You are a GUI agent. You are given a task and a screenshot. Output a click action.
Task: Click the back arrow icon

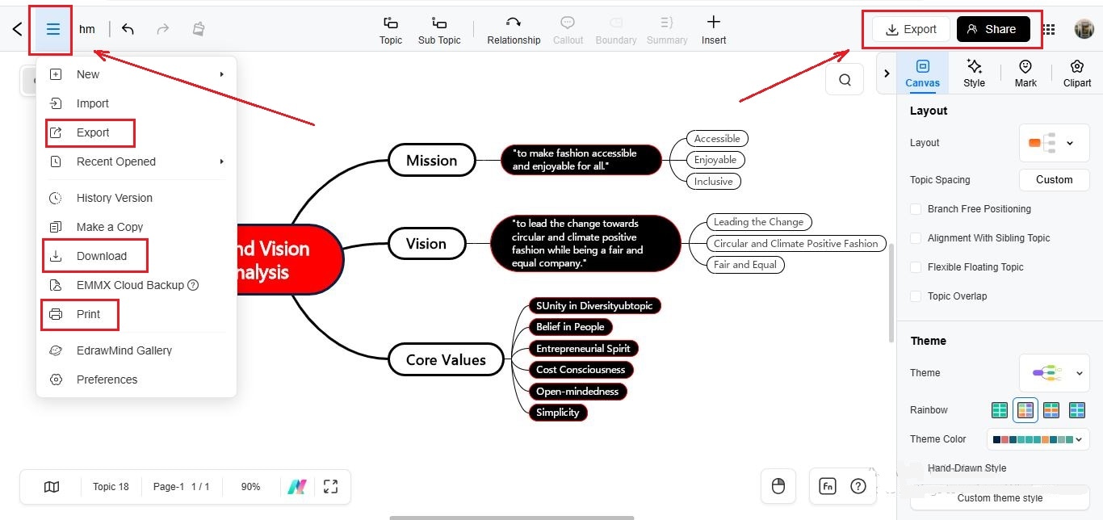point(17,29)
